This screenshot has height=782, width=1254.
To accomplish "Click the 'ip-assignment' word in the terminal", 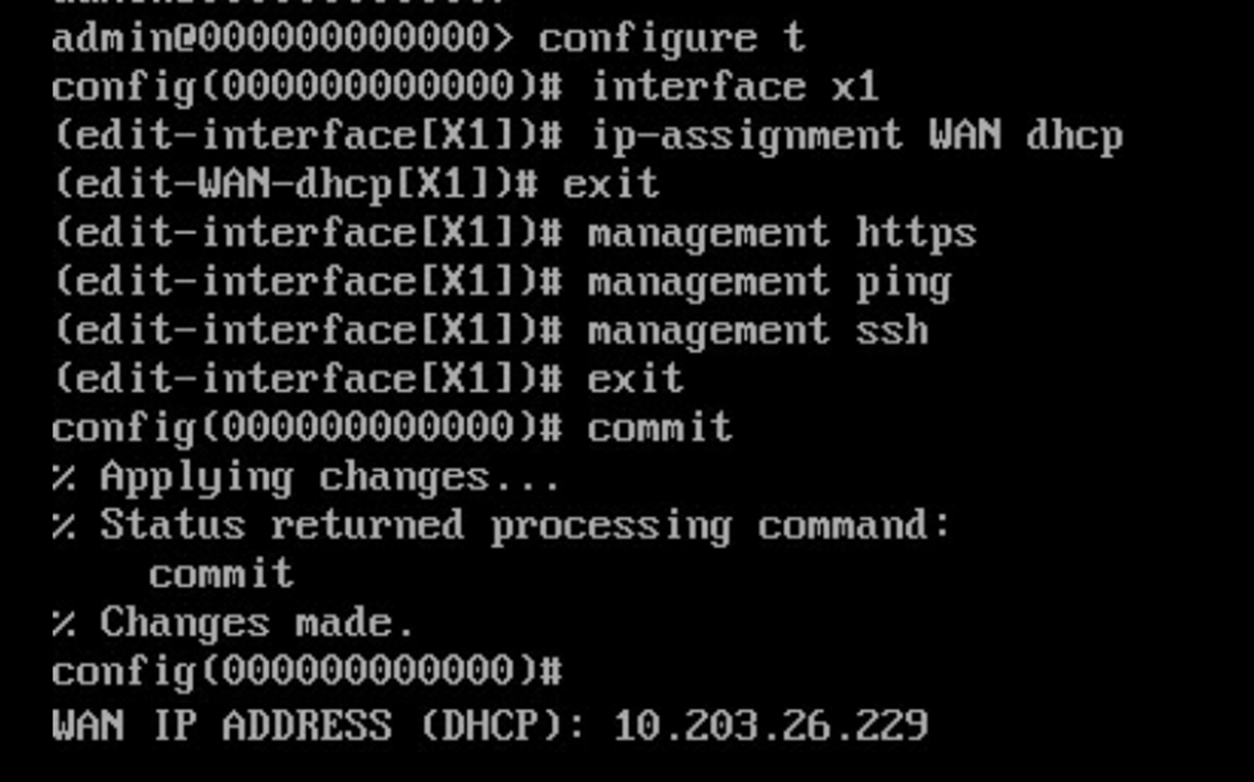I will [x=746, y=136].
